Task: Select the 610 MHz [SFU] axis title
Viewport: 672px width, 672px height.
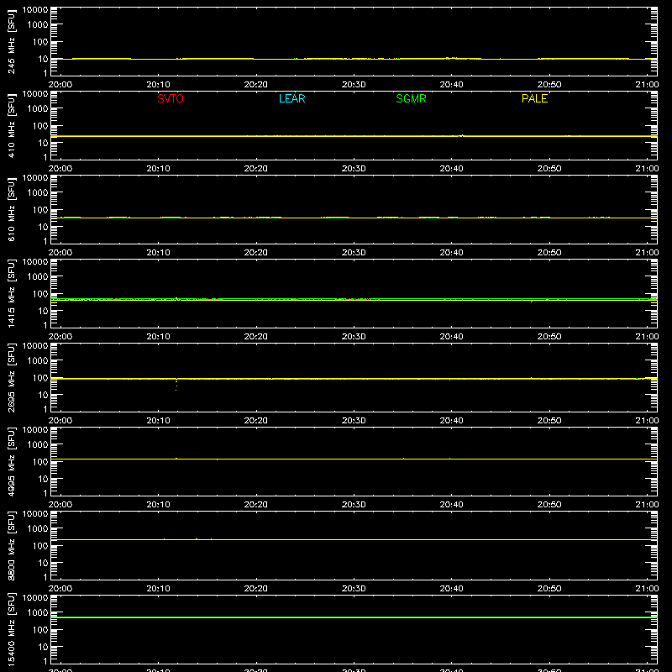Action: coord(11,209)
